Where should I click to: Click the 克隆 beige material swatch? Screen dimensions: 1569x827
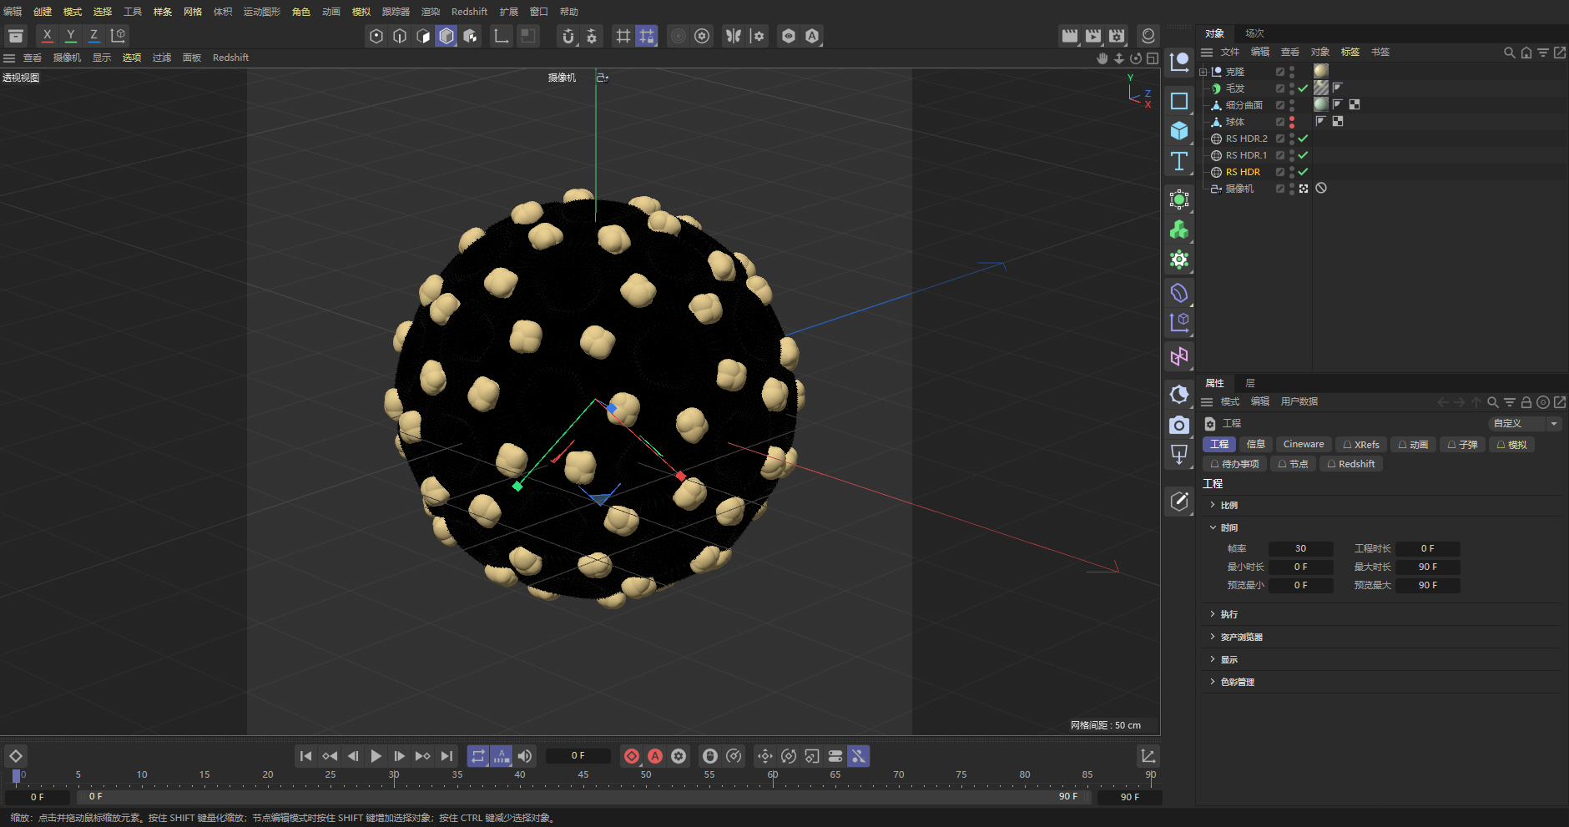coord(1321,71)
